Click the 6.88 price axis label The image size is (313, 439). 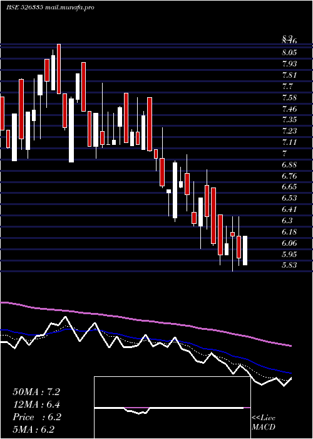[289, 164]
